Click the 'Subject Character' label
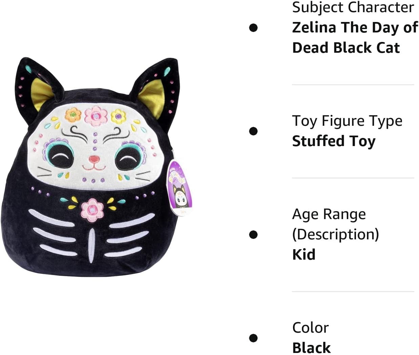Viewport: 419px width, 355px height. [353, 7]
